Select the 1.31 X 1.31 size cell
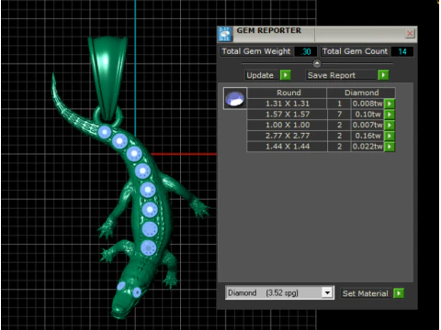Image resolution: width=441 pixels, height=330 pixels. [288, 104]
